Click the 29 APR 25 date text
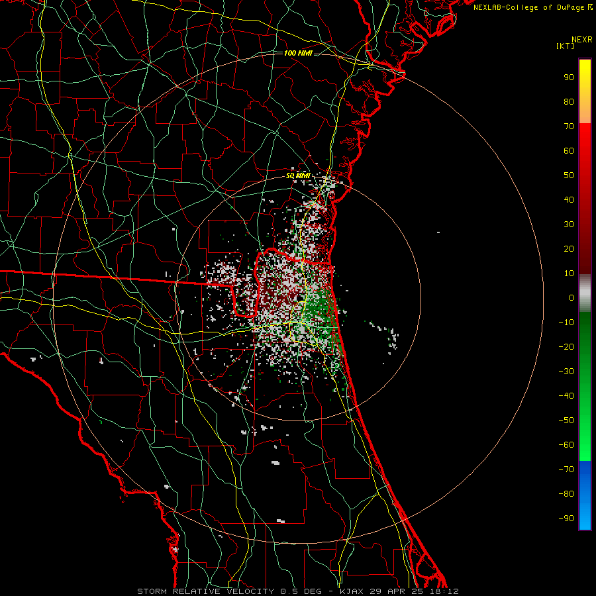Viewport: 596px width, 596px height. coord(397,591)
